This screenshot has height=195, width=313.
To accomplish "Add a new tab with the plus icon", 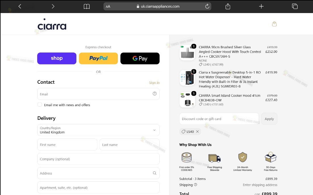I will (x=261, y=6).
